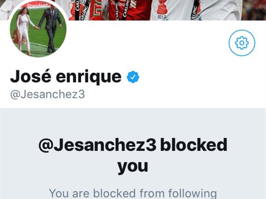The width and height of the screenshot is (266, 199).
Task: Tap the word 'following' in blocked notice
Action: point(192,193)
